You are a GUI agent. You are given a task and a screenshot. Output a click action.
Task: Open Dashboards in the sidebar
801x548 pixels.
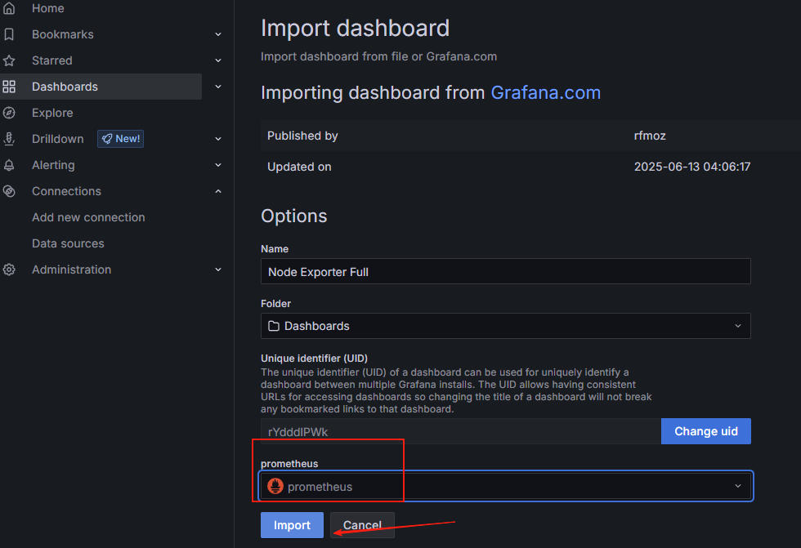65,87
